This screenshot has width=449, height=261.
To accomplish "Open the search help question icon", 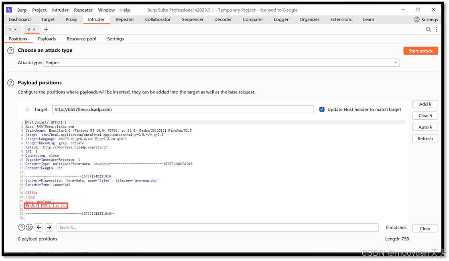I will coord(22,228).
